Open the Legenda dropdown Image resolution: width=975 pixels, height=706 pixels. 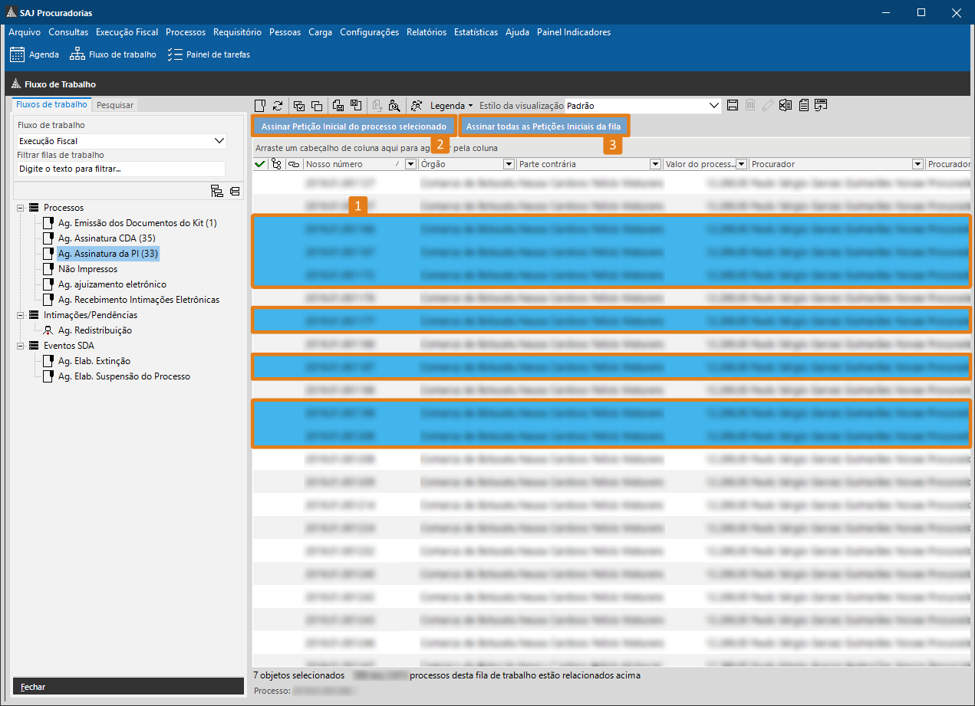pos(451,106)
